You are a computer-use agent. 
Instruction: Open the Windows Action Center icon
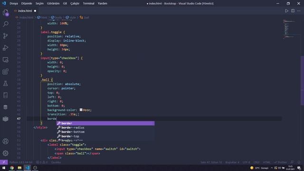click(299, 168)
